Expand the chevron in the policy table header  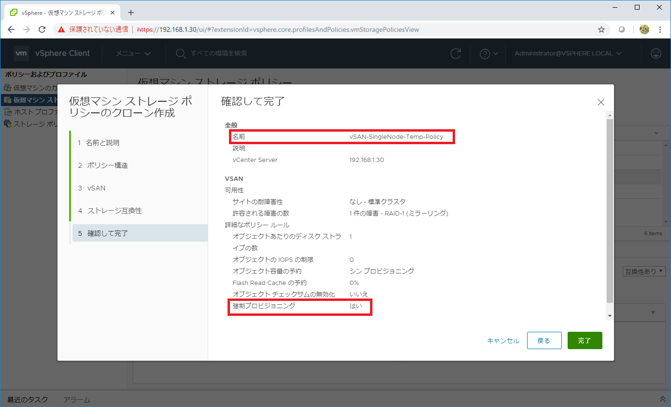pos(656,133)
